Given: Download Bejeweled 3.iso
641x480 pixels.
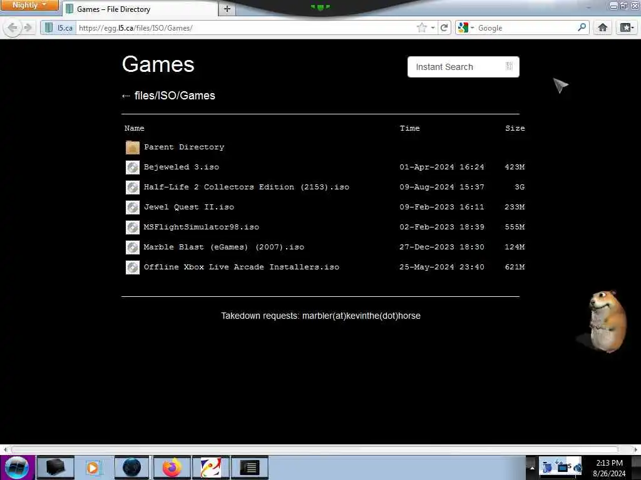Looking at the screenshot, I should (181, 167).
